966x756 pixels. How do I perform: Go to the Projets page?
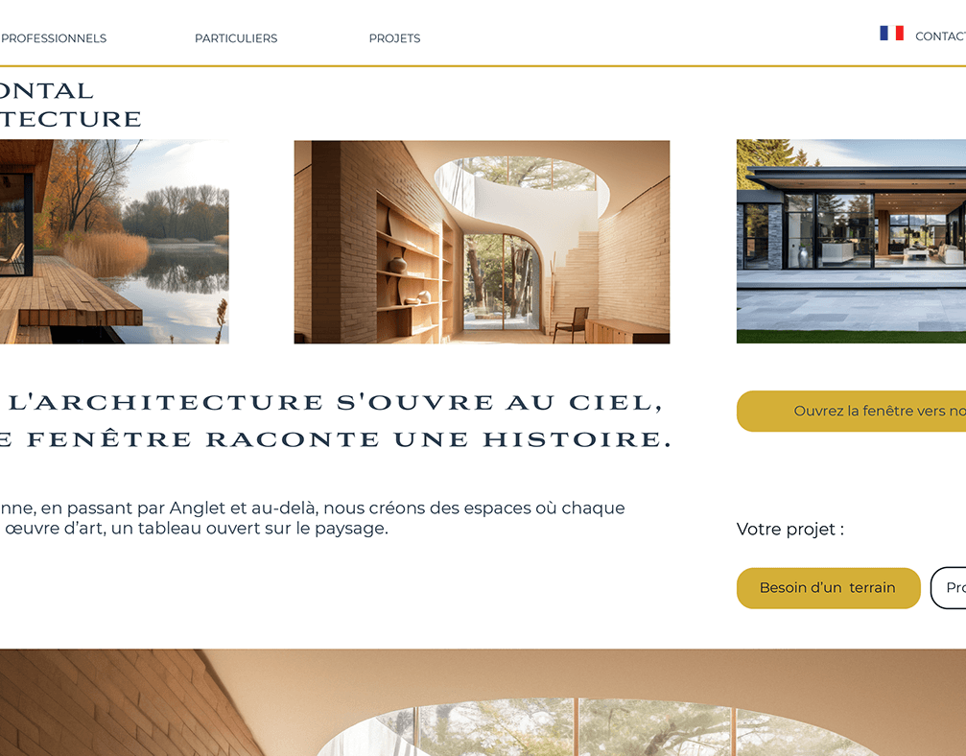394,38
